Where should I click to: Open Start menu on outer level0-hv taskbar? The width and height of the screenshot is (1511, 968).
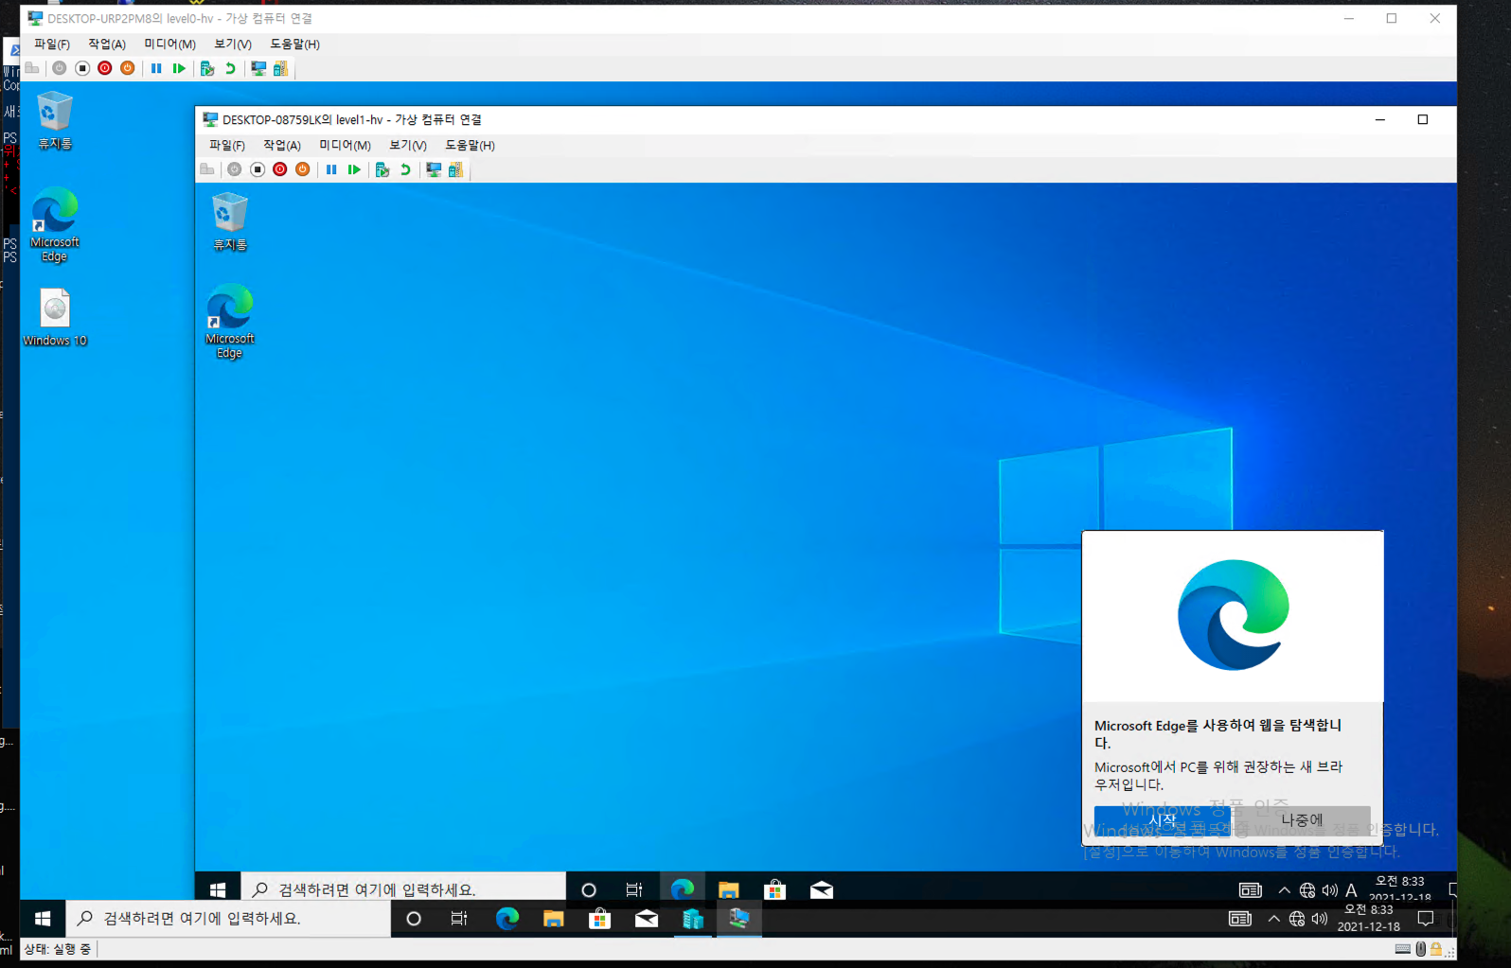[x=43, y=918]
